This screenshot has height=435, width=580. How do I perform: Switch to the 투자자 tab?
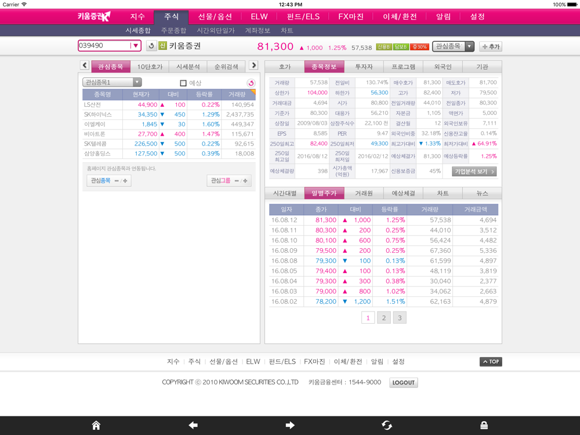364,67
